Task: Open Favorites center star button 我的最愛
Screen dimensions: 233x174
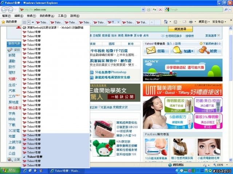Action: click(9, 22)
